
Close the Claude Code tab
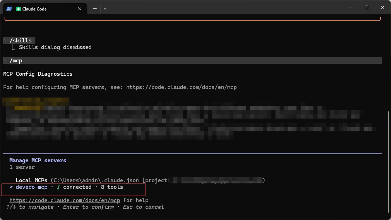(x=80, y=9)
